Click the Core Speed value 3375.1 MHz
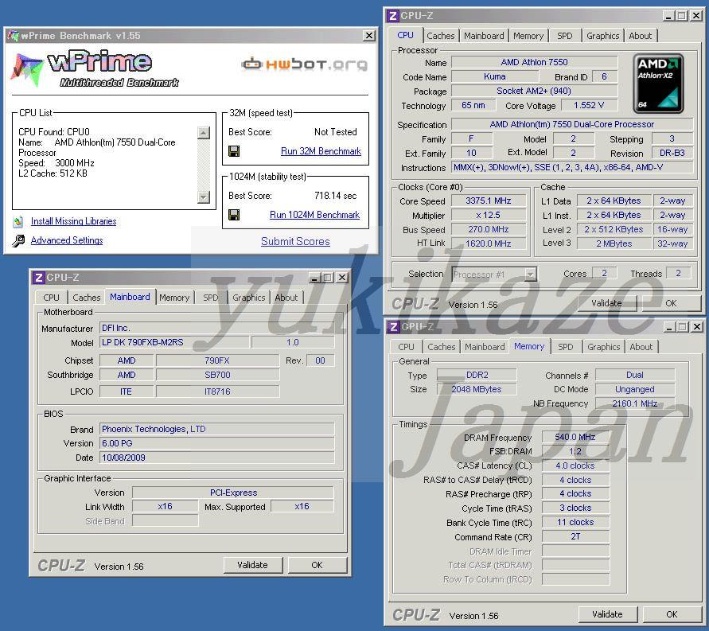709x631 pixels. coord(489,201)
